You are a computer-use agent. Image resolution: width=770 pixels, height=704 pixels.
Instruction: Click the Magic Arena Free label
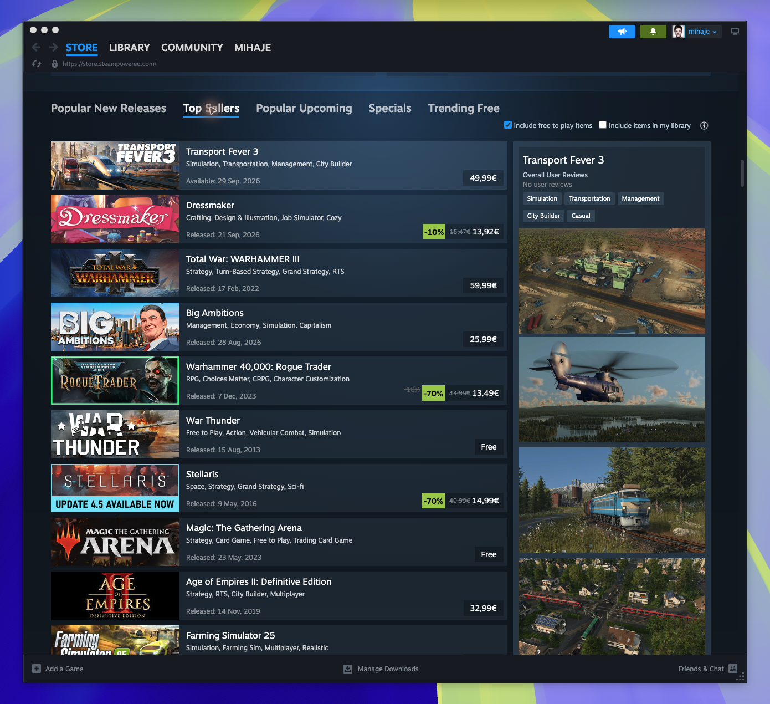point(489,554)
